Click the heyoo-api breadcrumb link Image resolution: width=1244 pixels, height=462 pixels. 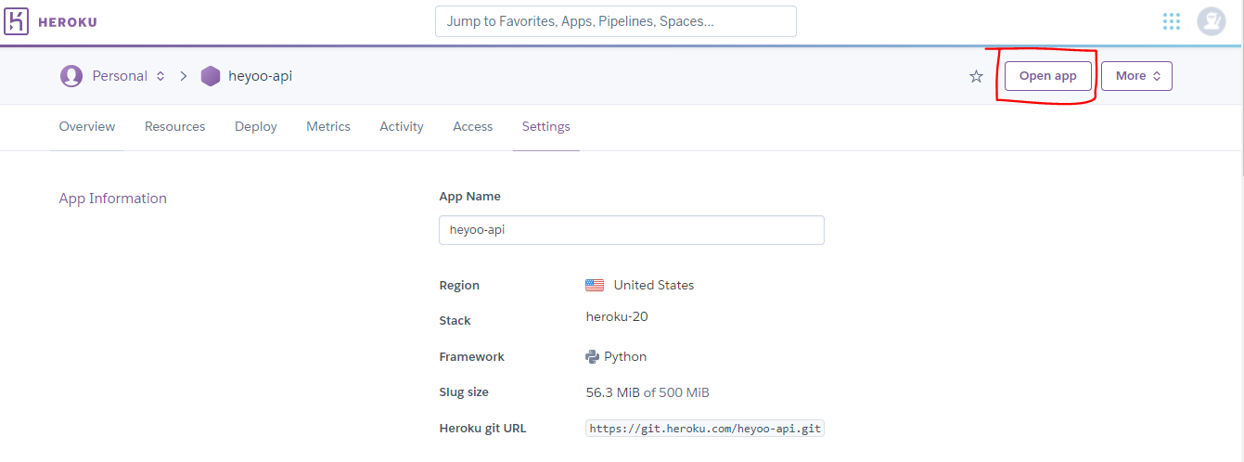[x=260, y=76]
